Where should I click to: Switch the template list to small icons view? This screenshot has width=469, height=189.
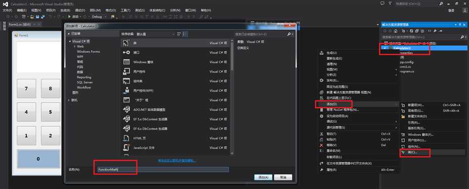click(x=179, y=34)
